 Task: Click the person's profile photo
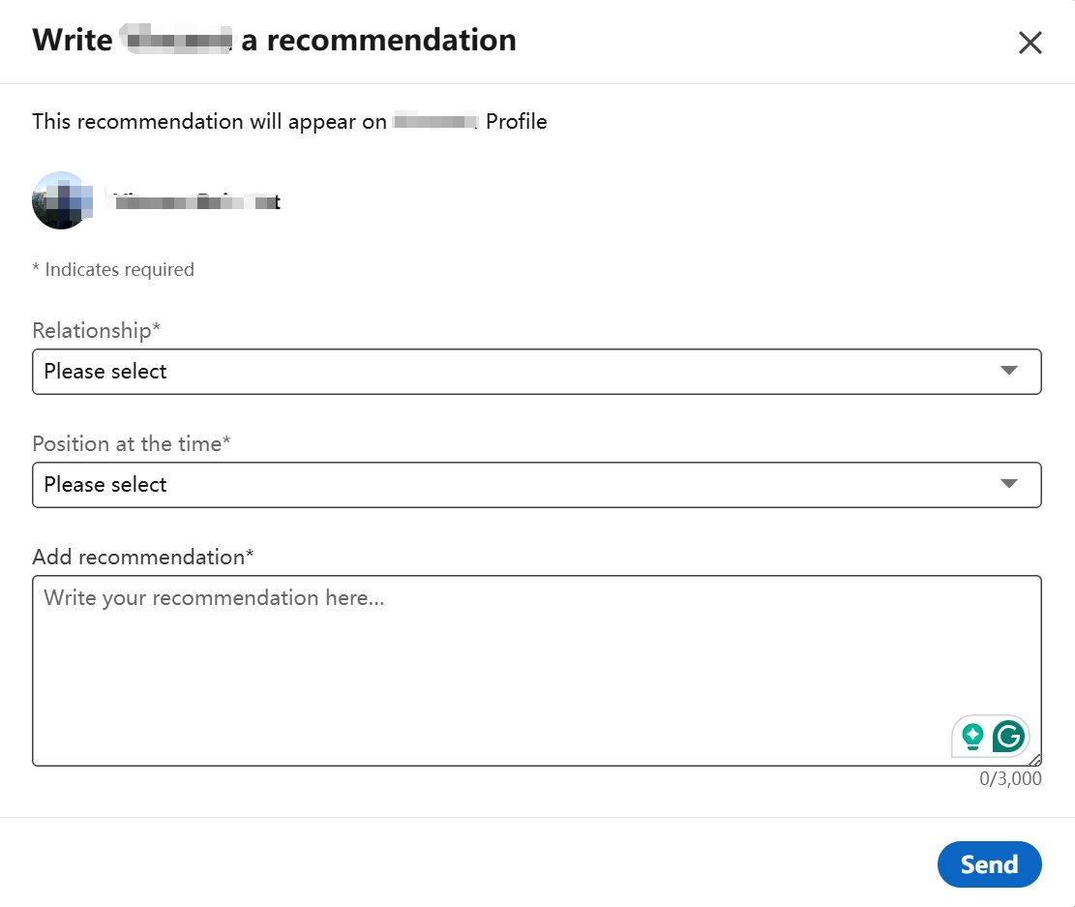61,200
